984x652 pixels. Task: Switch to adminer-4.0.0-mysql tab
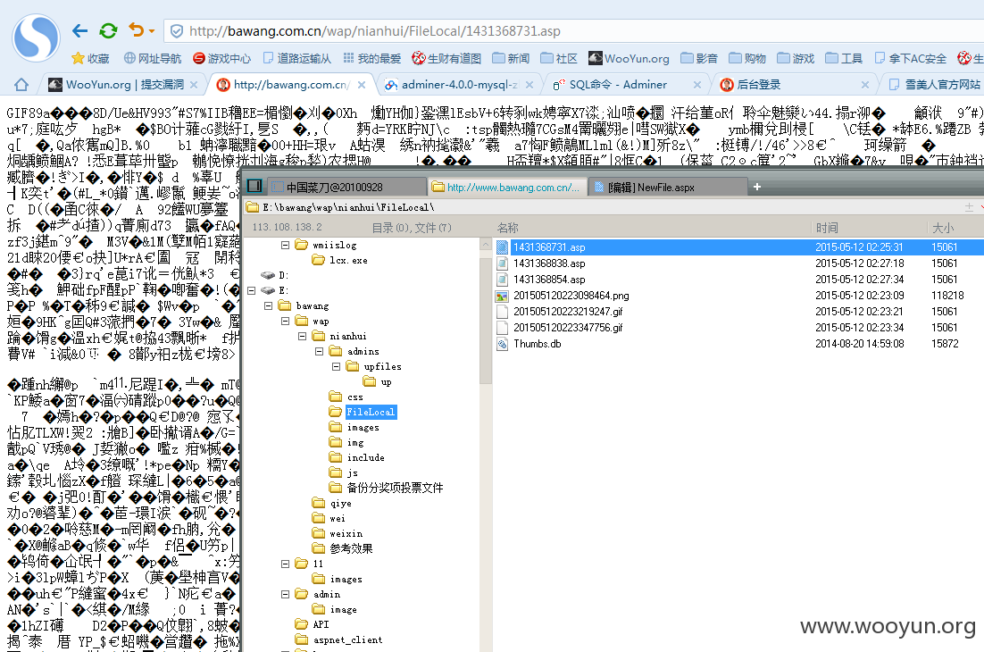pyautogui.click(x=459, y=84)
